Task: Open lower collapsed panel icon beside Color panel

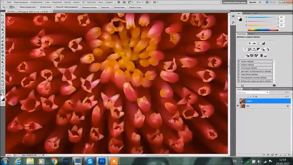Action: click(x=233, y=22)
